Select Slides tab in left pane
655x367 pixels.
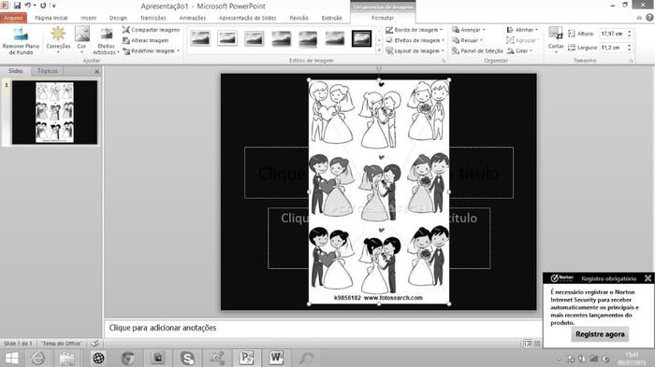point(16,71)
